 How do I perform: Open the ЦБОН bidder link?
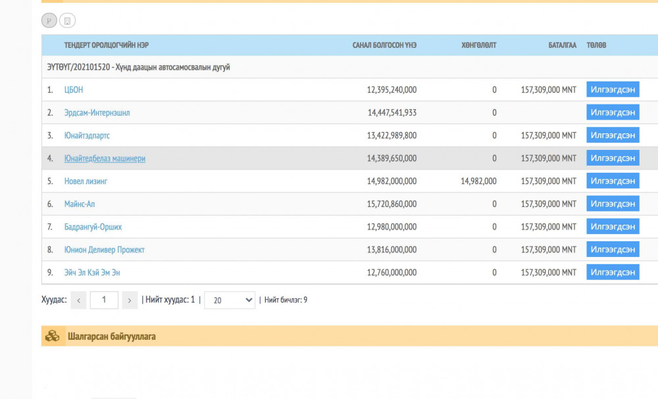coord(74,89)
